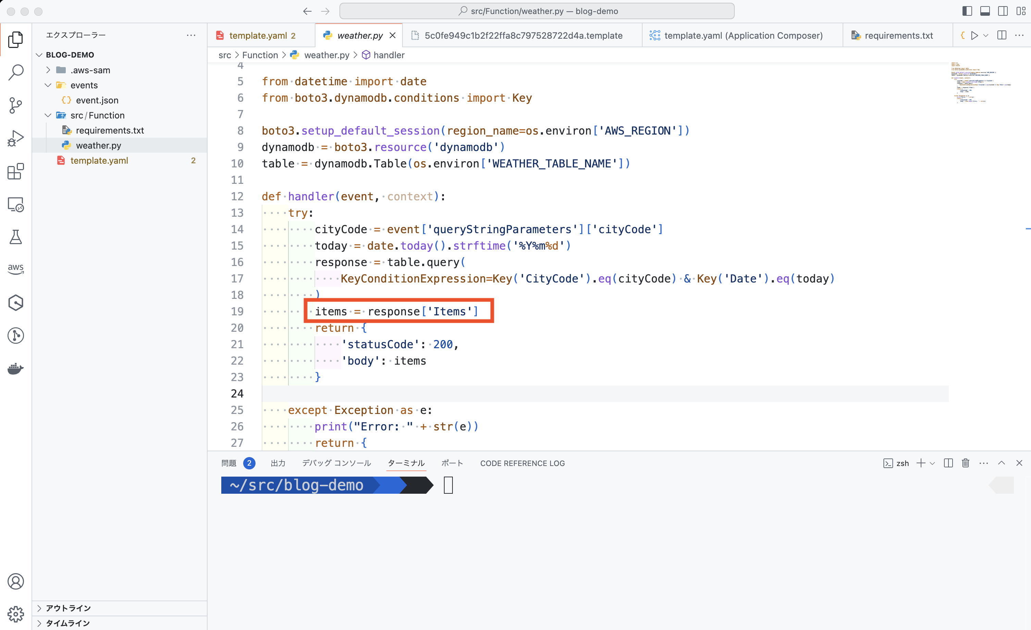The height and width of the screenshot is (630, 1031).
Task: Open the Extensions view icon
Action: (x=15, y=172)
